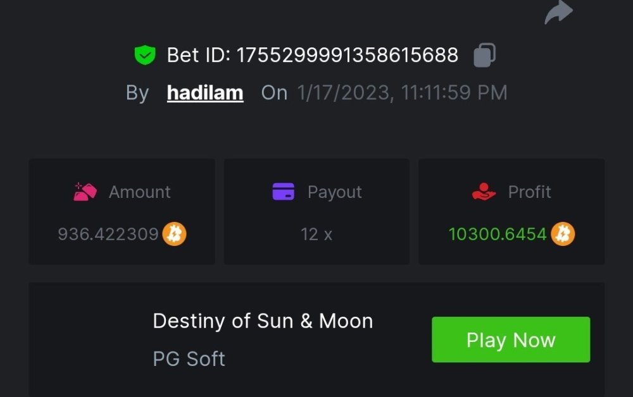Viewport: 633px width, 397px height.
Task: Click the red Profit hand icon
Action: tap(484, 192)
